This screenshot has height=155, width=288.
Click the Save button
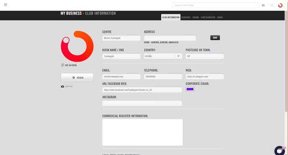point(215,38)
